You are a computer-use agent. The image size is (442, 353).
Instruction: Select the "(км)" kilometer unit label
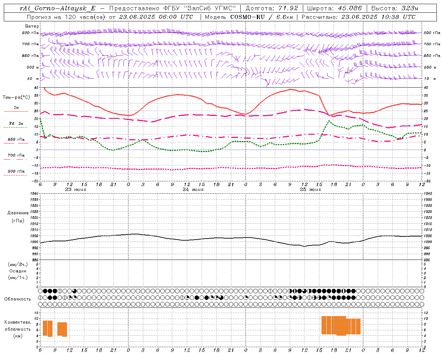pyautogui.click(x=18, y=336)
